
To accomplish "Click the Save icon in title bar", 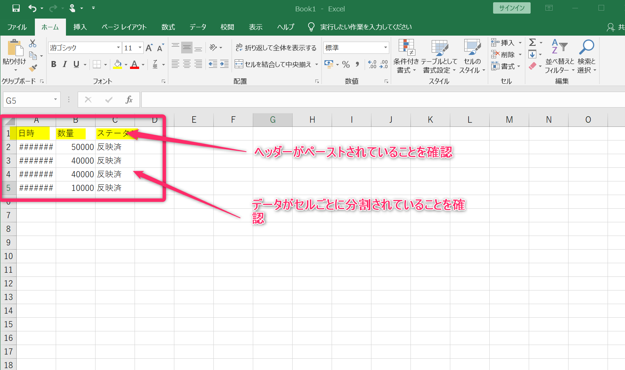I will (16, 8).
